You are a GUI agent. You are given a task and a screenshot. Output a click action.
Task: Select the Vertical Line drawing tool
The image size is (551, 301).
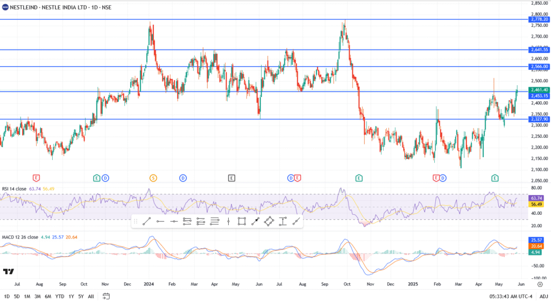[x=228, y=221]
